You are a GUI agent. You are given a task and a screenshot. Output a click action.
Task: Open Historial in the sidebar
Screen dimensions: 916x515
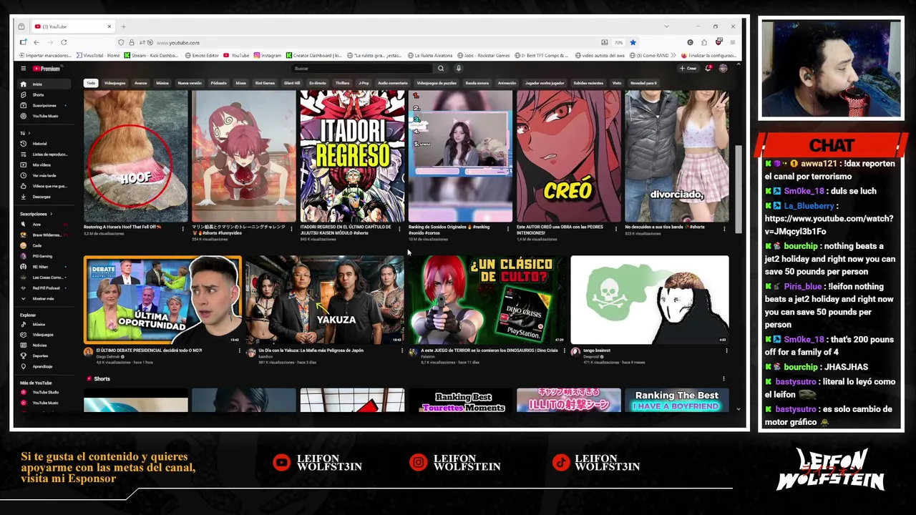tap(43, 144)
